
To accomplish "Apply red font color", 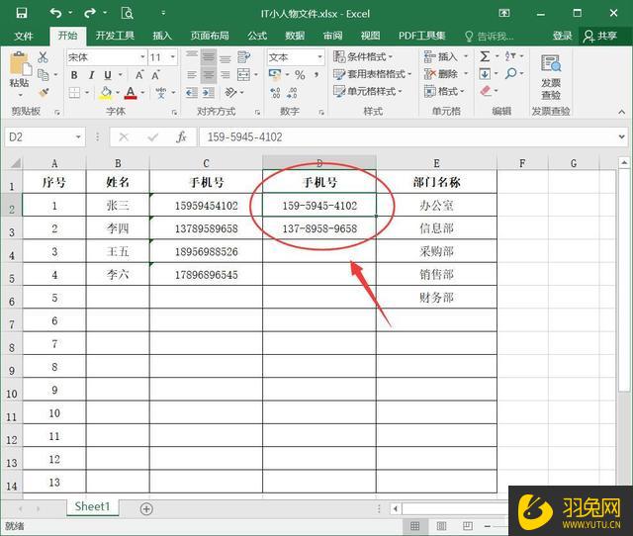I will pyautogui.click(x=131, y=93).
